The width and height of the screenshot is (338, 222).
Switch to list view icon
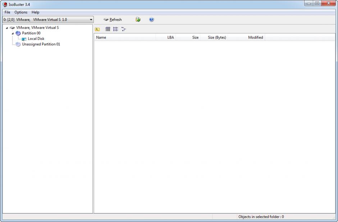(x=115, y=29)
